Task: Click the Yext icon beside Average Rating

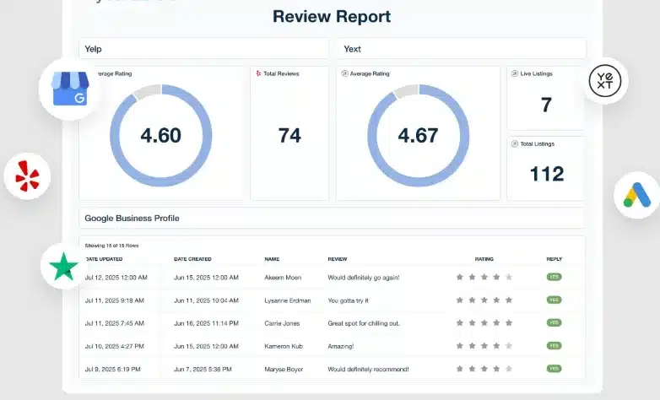Action: [x=344, y=73]
